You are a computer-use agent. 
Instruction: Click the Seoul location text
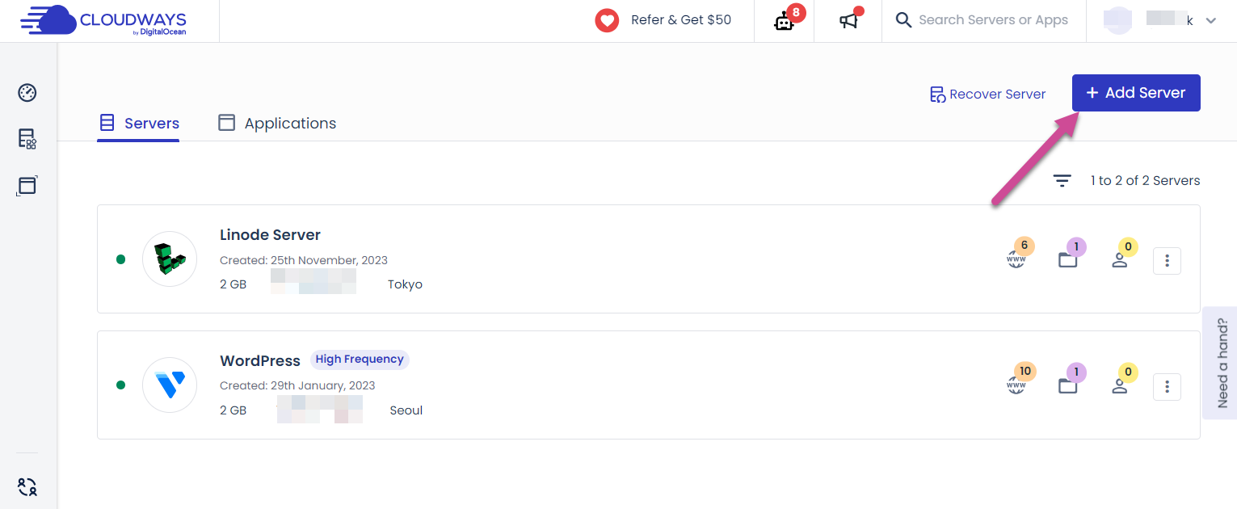tap(406, 410)
